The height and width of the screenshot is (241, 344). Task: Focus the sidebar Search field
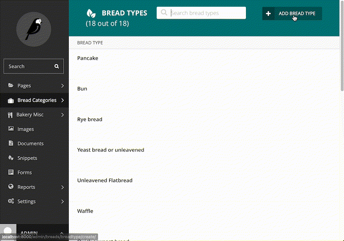[34, 66]
